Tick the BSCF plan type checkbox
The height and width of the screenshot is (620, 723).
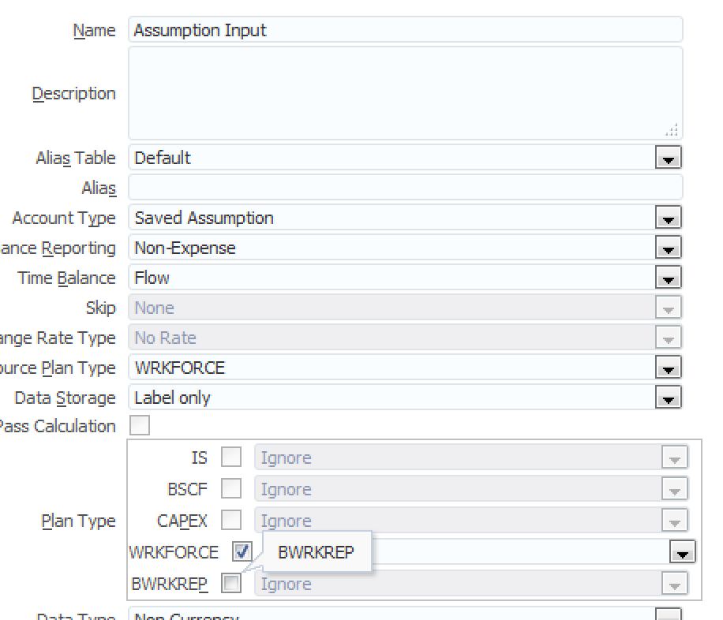pos(231,489)
